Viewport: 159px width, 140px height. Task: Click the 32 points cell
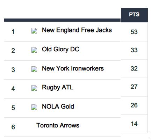point(134,68)
